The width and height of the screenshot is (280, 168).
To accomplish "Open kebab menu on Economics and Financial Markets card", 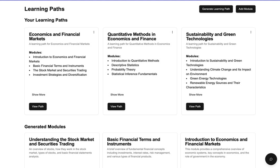I will [x=94, y=32].
